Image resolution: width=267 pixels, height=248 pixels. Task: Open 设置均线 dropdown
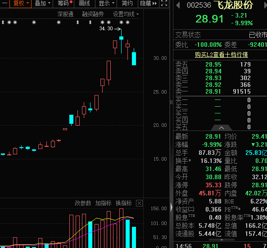(126, 14)
